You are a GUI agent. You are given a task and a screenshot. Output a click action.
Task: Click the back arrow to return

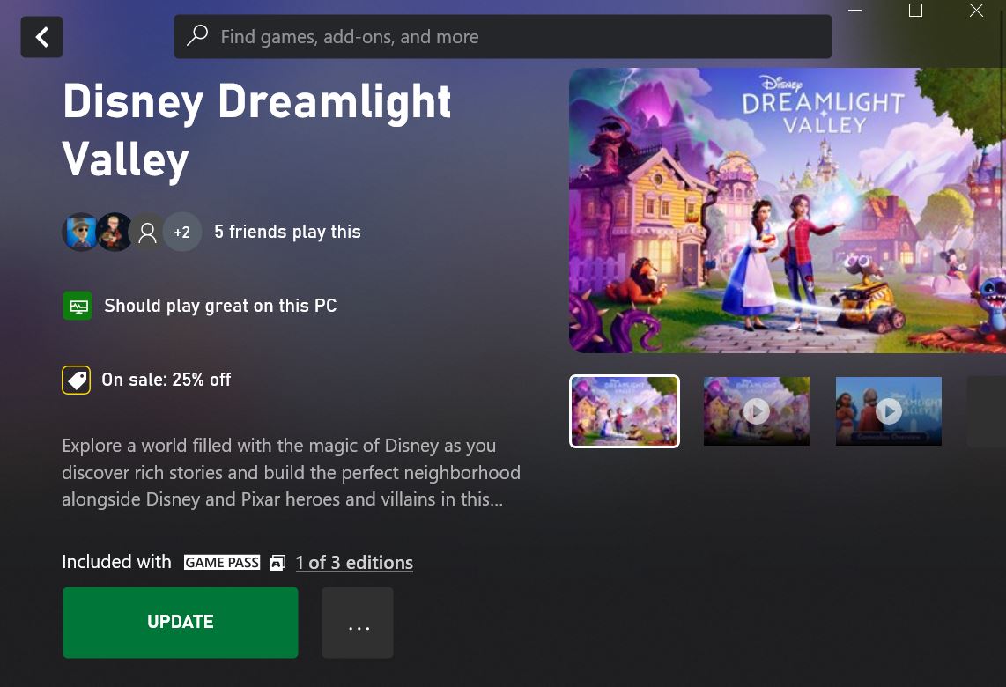click(x=41, y=36)
